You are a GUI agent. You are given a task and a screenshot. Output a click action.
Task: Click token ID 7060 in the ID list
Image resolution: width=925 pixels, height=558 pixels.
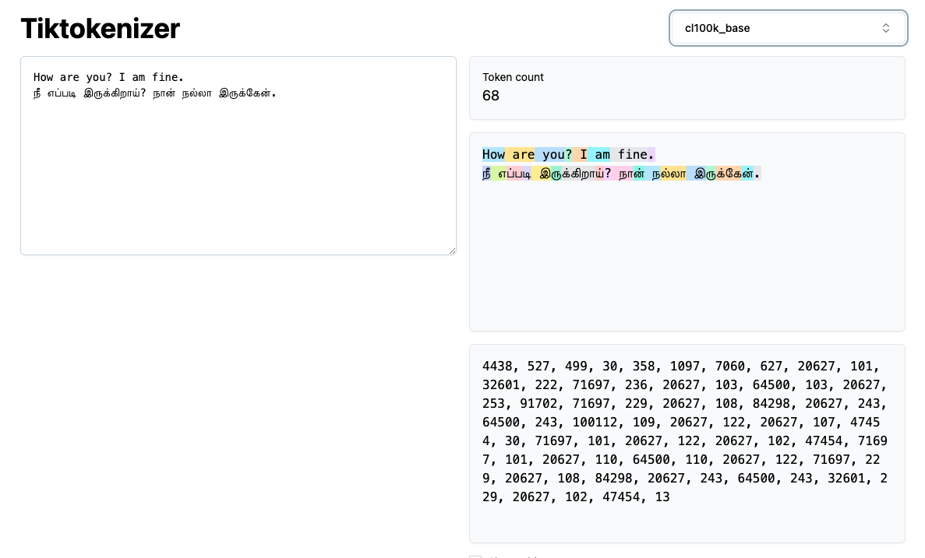729,367
